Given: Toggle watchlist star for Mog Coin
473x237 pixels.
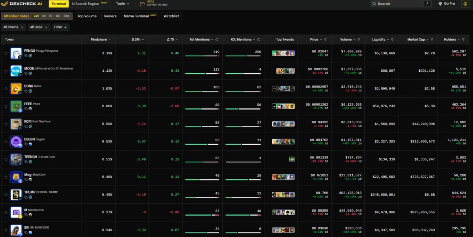Looking at the screenshot, I should 6,177.
